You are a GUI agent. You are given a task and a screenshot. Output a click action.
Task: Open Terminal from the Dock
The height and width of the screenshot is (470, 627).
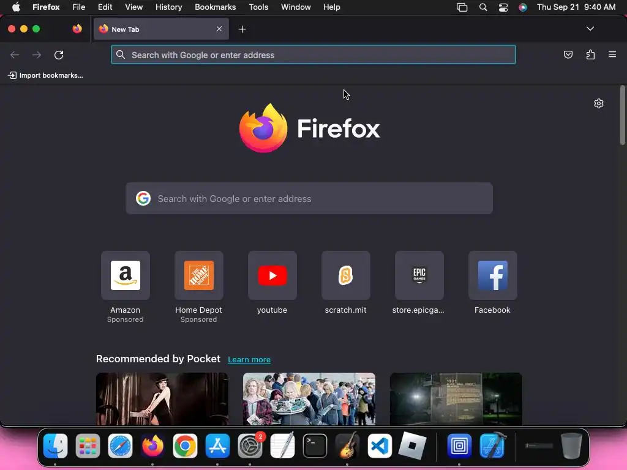315,446
